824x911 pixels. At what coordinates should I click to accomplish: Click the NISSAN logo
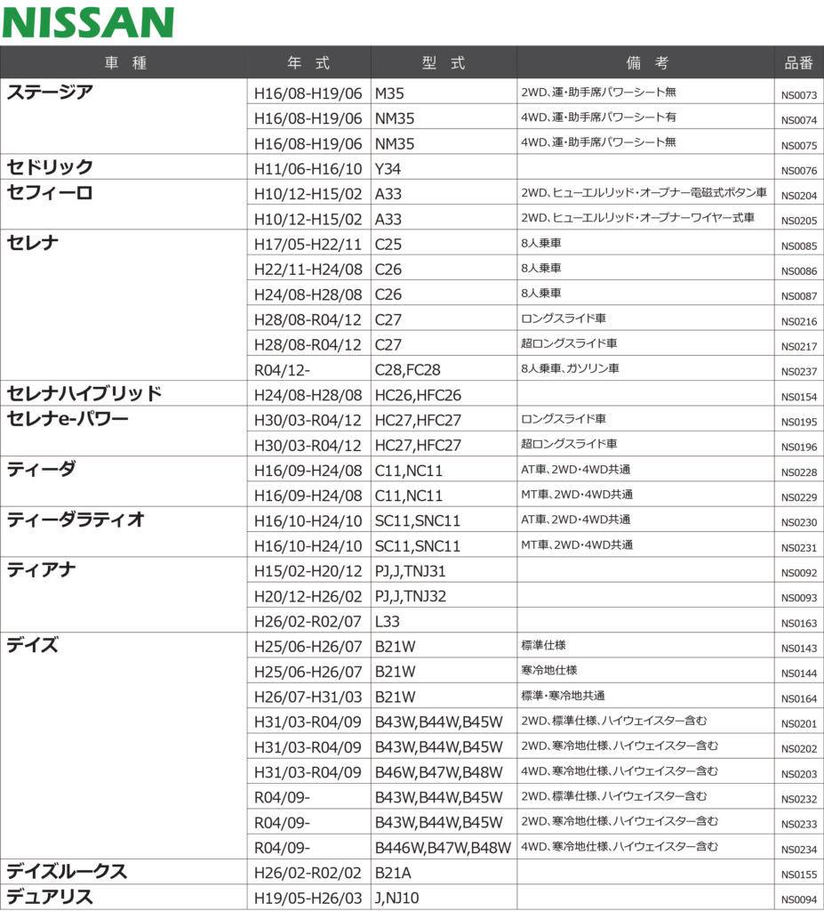tap(87, 23)
